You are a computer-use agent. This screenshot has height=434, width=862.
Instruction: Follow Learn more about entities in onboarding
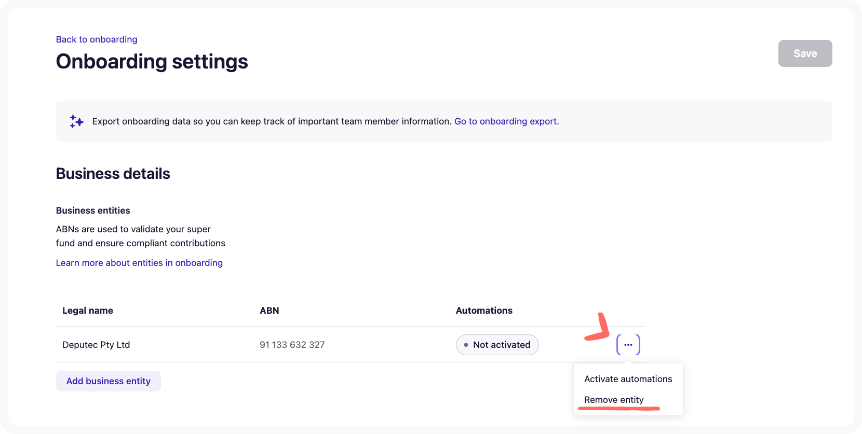pyautogui.click(x=139, y=263)
